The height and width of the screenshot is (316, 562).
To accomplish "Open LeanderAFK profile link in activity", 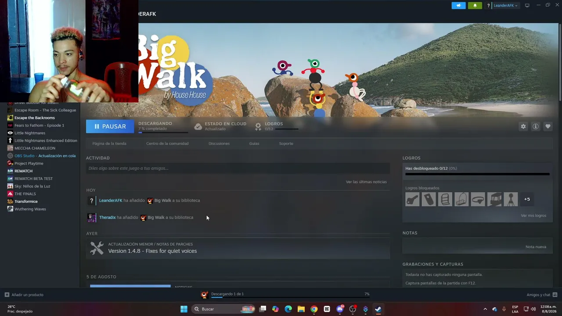I will point(111,201).
